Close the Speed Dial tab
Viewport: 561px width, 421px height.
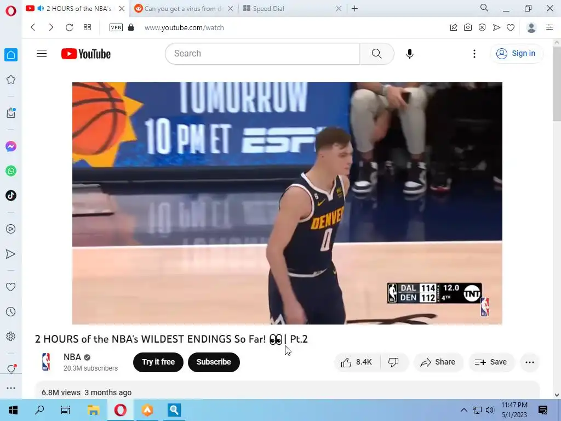coord(339,9)
